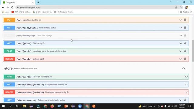
Task: Expand the GET /store/inventory chevron
Action: point(181,100)
